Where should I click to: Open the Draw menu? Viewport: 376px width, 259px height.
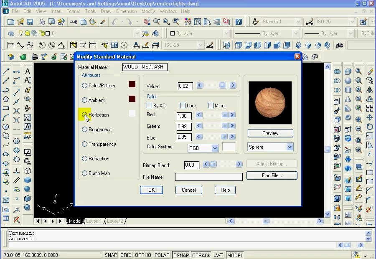[x=106, y=11]
